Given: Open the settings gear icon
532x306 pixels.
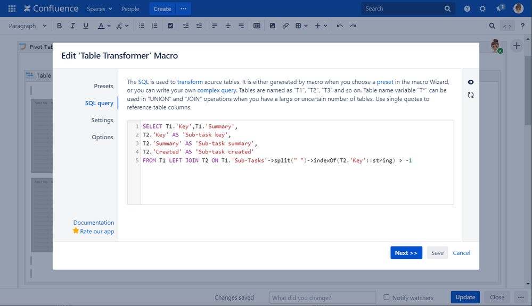Looking at the screenshot, I should pyautogui.click(x=482, y=8).
